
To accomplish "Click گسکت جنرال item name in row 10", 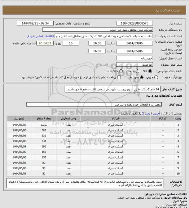I will tap(115, 173).
